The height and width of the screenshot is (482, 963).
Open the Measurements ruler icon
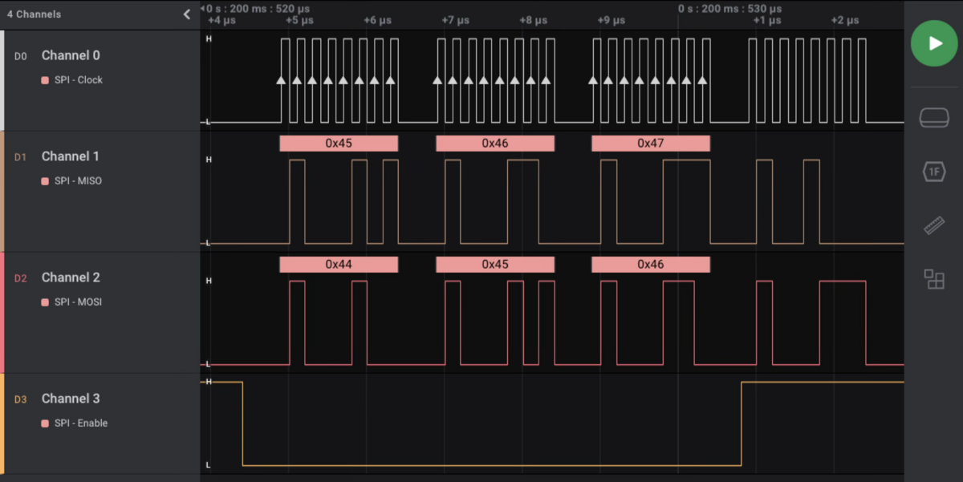934,225
